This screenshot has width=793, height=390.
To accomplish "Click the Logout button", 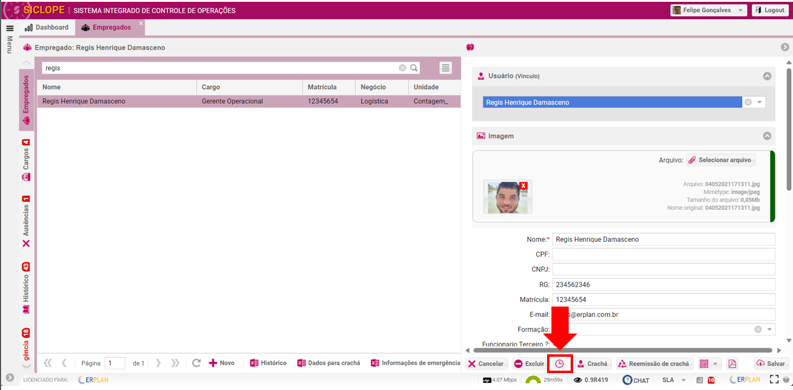I will point(770,10).
